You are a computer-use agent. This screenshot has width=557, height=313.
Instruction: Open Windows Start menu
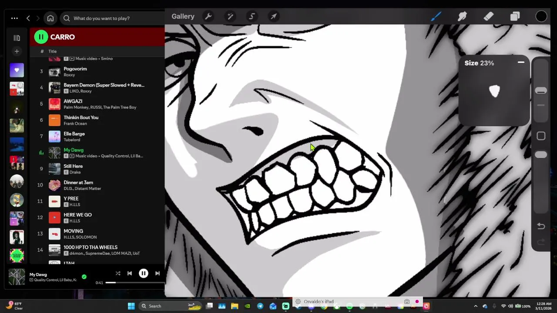131,306
